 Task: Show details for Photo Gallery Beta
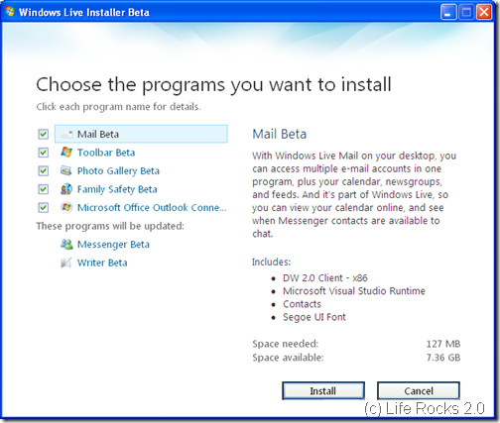coord(118,171)
